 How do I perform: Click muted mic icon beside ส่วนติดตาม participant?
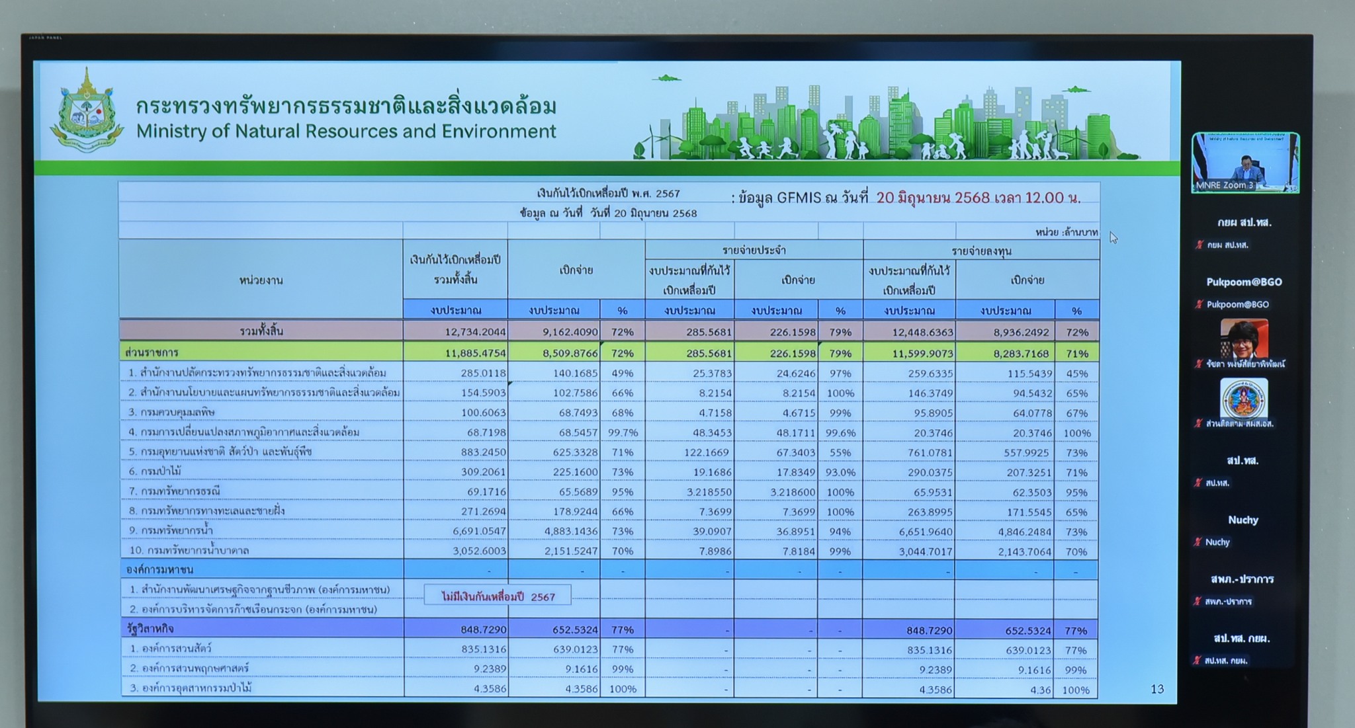(x=1199, y=423)
